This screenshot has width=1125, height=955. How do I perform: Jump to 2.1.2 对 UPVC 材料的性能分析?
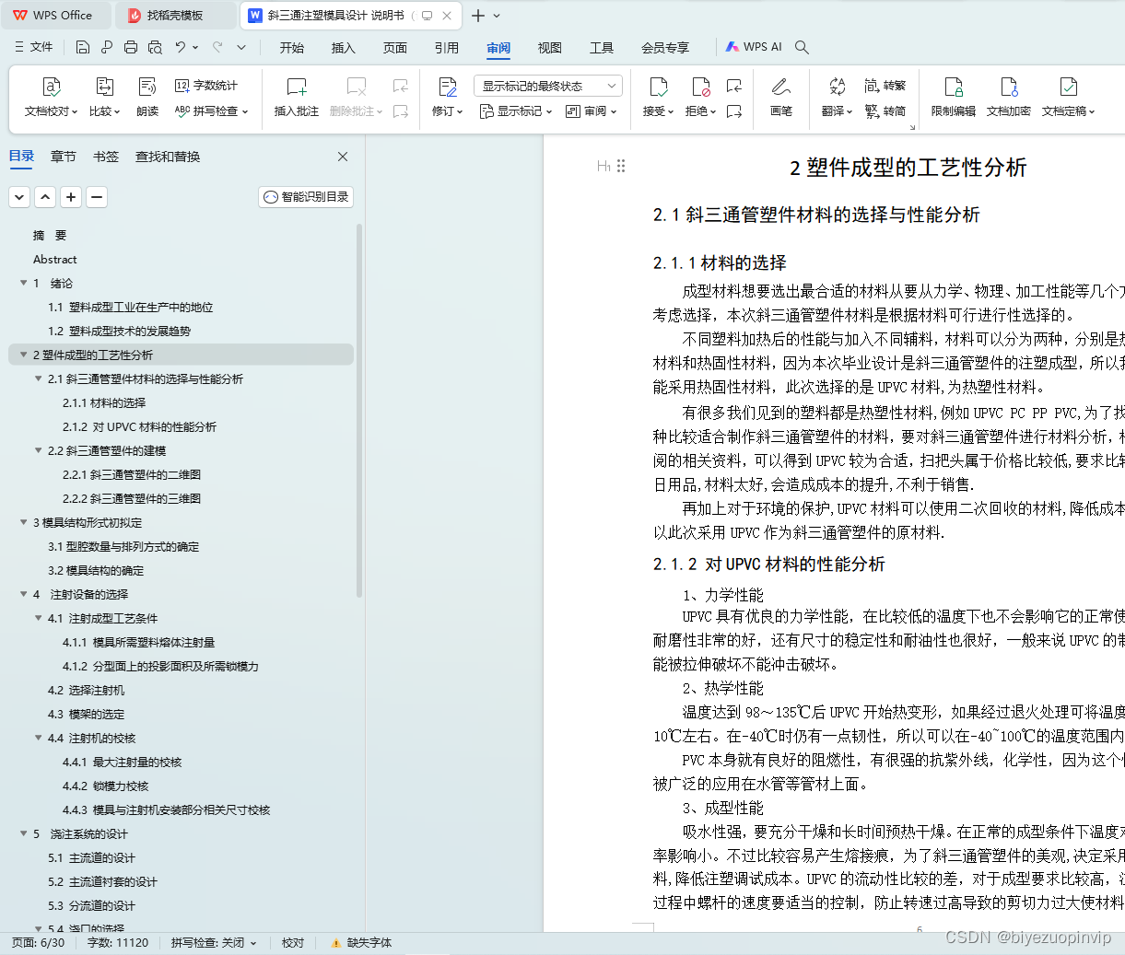coord(139,427)
